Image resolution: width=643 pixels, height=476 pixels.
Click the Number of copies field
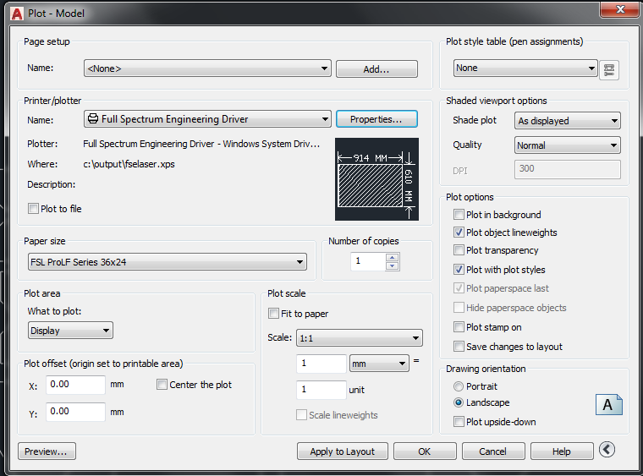pyautogui.click(x=368, y=261)
